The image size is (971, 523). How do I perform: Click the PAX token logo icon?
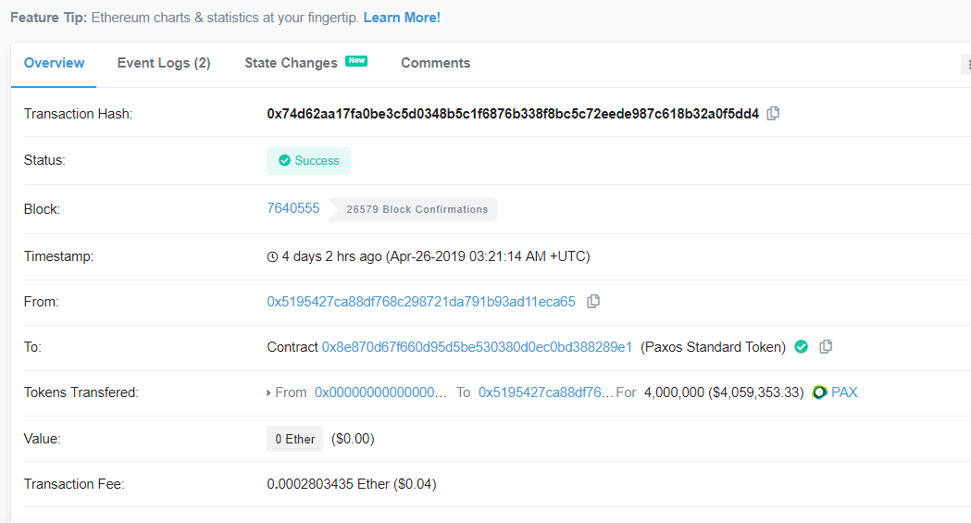(819, 392)
